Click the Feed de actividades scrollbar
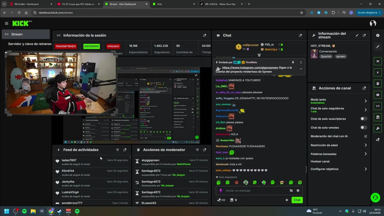Image resolution: width=384 pixels, height=216 pixels. pyautogui.click(x=130, y=157)
